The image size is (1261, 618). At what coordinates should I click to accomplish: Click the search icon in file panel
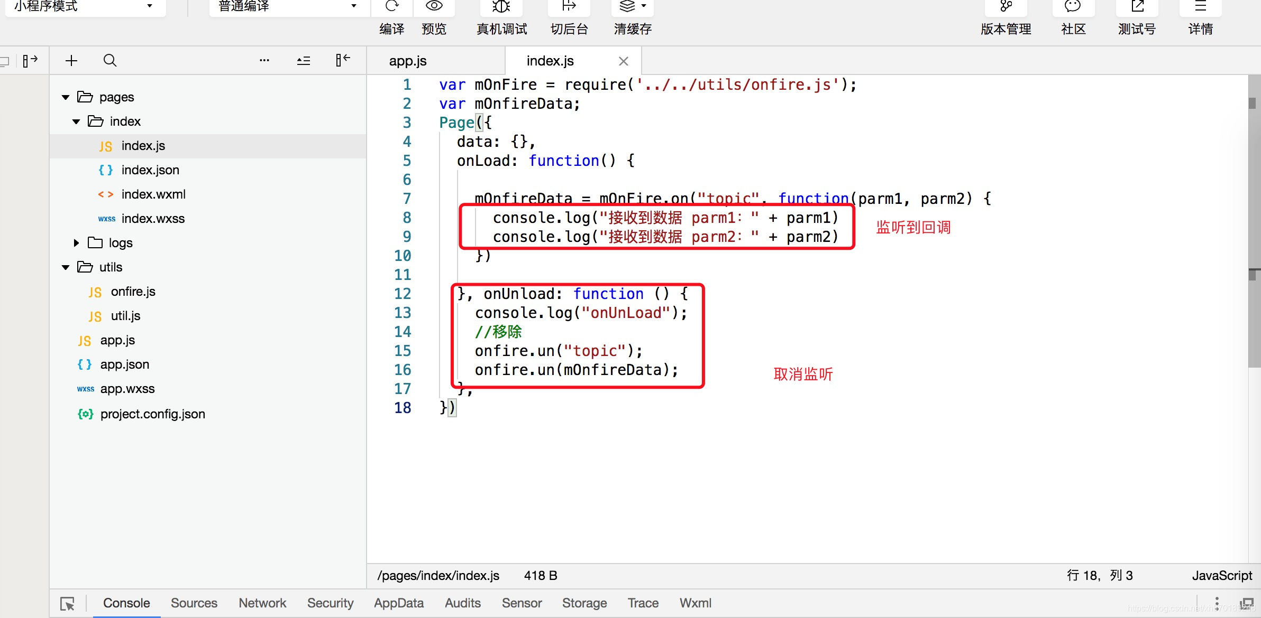click(x=109, y=61)
